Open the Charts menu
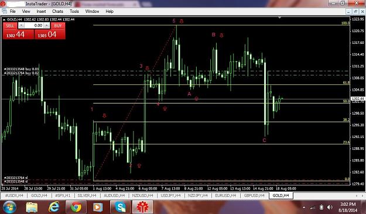This screenshot has width=366, height=214. 57,11
